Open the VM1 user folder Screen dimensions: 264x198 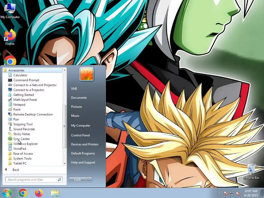pyautogui.click(x=74, y=89)
